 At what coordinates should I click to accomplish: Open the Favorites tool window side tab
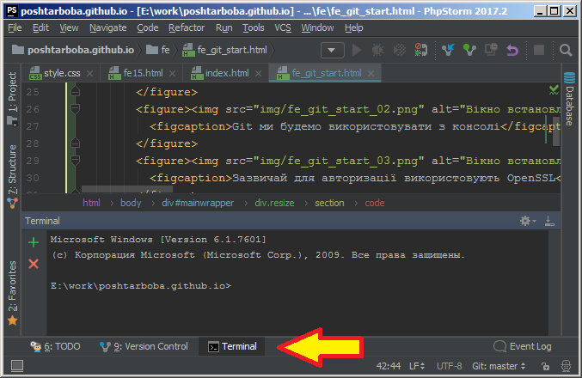tap(12, 293)
